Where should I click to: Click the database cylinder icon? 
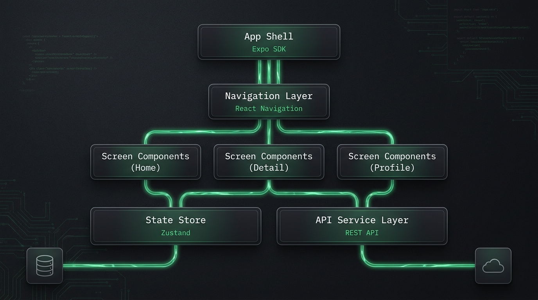pyautogui.click(x=45, y=266)
